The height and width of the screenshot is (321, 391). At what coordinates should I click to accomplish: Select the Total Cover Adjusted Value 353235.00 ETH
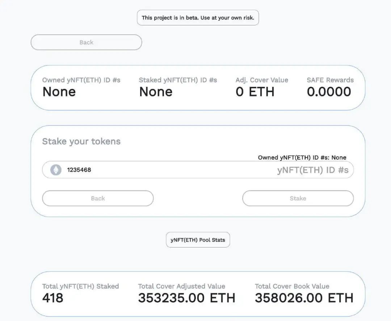187,298
